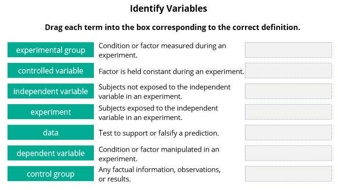Click definition 'Factor is held constant during an experiment'
Viewport: 338px width, 190px height.
(171, 71)
